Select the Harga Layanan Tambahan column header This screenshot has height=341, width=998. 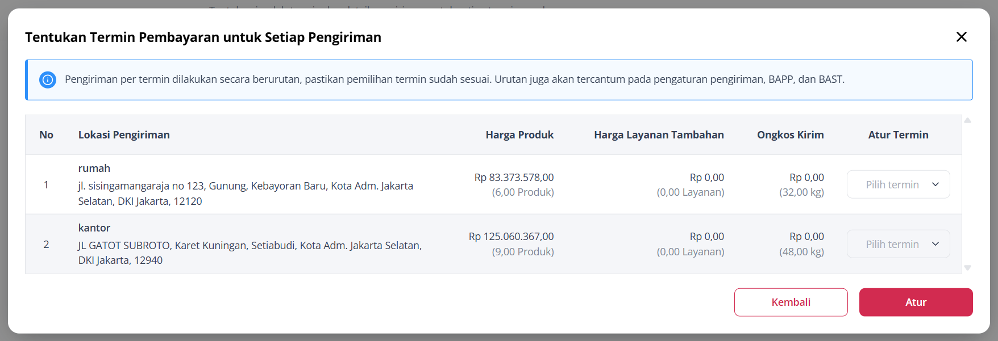[659, 135]
